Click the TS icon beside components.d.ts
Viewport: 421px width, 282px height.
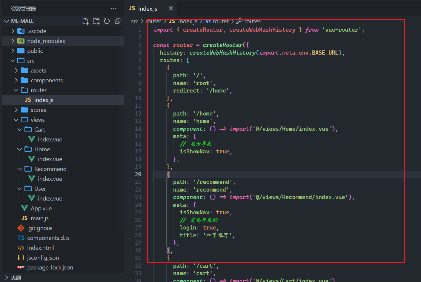(21, 238)
